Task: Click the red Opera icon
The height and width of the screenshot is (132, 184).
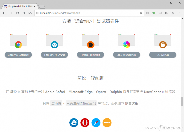Action: [85, 123]
